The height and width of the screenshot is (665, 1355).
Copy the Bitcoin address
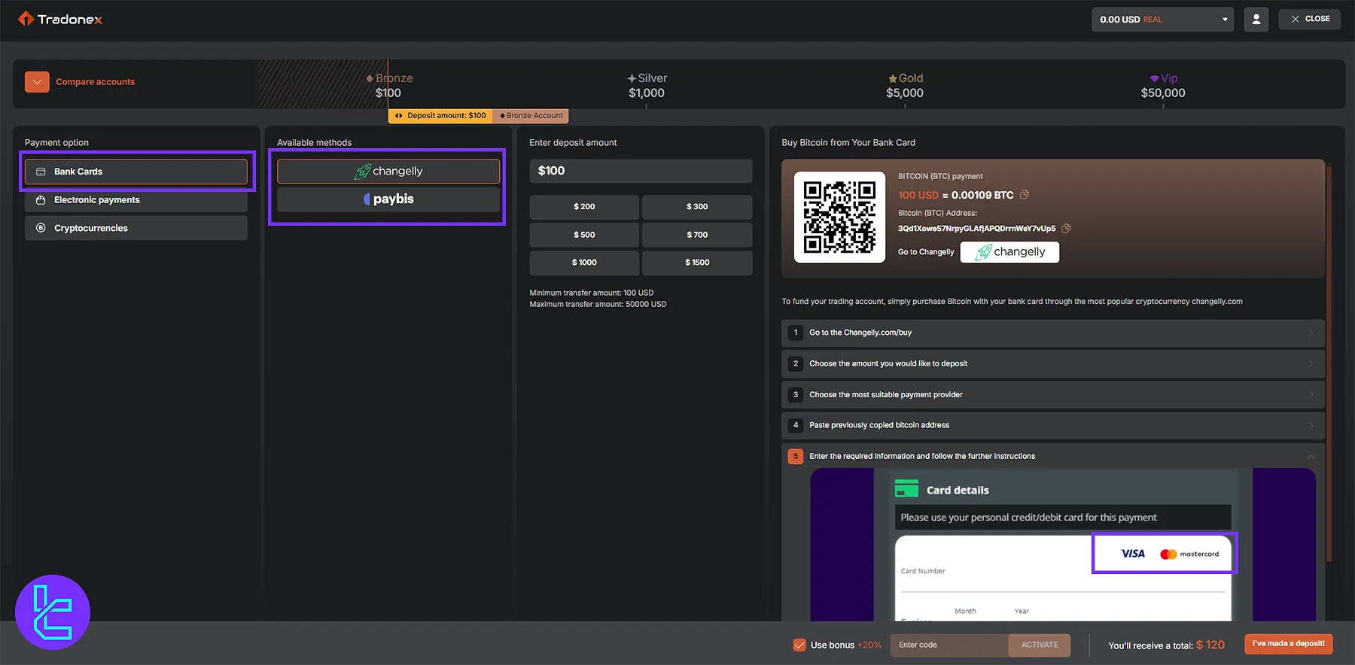[1066, 228]
